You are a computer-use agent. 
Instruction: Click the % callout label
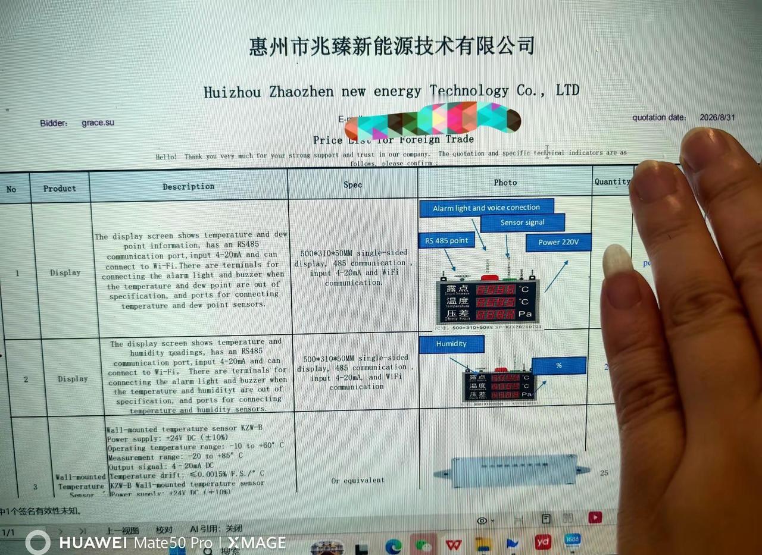[x=559, y=366]
